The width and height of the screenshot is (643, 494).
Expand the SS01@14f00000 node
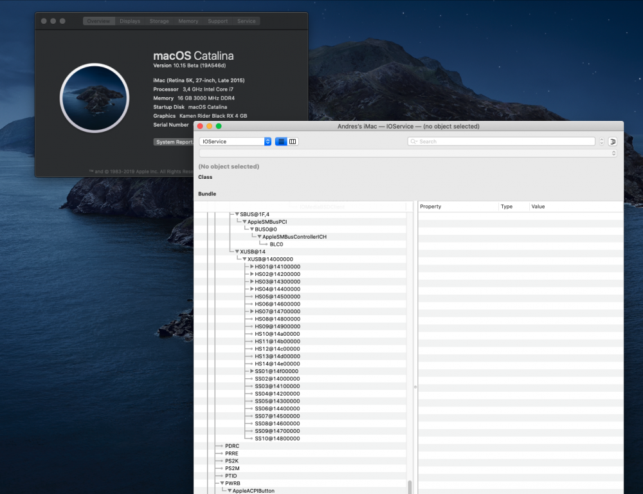(252, 371)
